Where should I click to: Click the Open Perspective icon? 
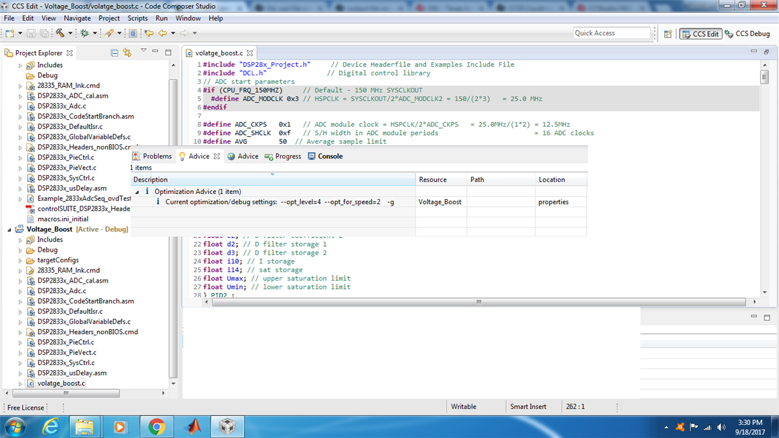[x=668, y=34]
